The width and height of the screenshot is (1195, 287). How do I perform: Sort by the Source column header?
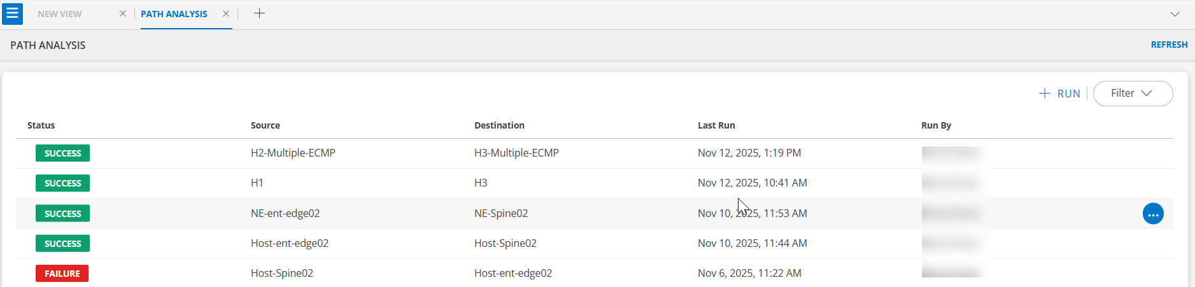pos(265,125)
